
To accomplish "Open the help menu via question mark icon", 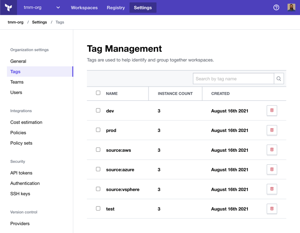I will [276, 7].
